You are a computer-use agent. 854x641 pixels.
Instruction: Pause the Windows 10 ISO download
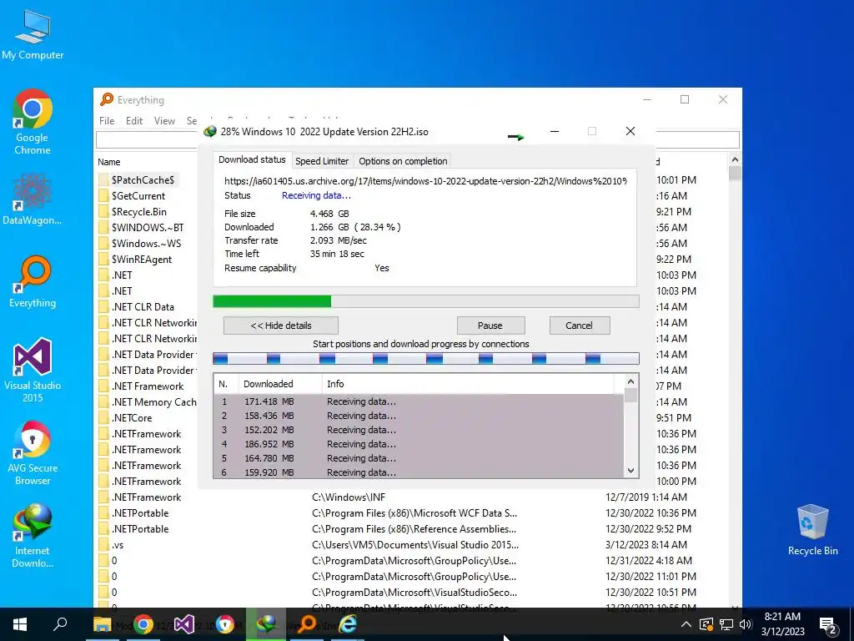pos(490,326)
